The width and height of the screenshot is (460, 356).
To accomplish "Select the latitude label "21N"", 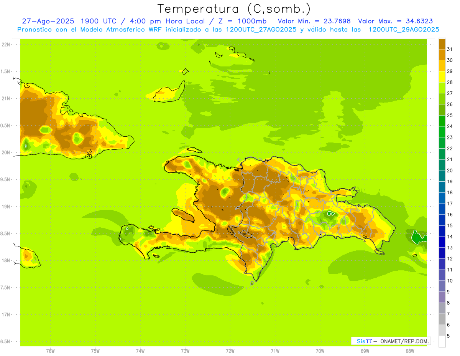I will point(6,98).
